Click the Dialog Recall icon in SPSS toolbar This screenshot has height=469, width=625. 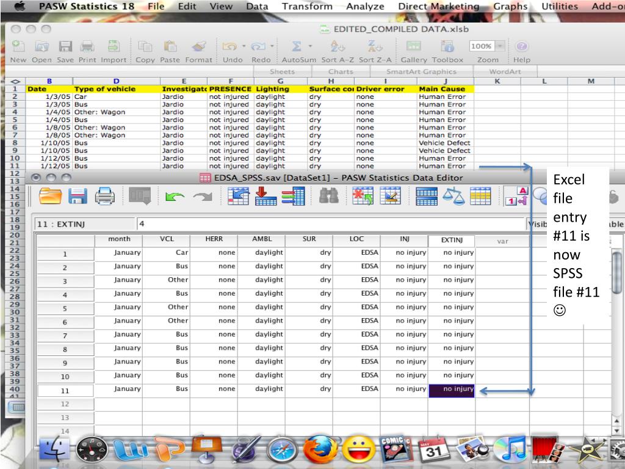[x=140, y=196]
